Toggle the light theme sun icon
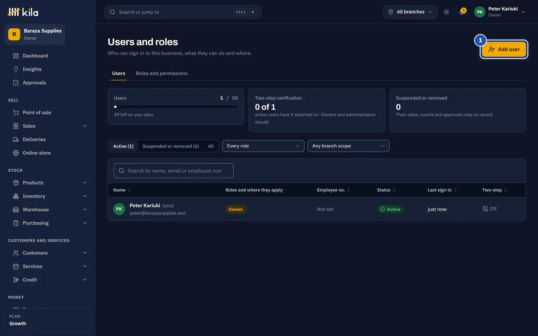Image resolution: width=538 pixels, height=336 pixels. [x=446, y=12]
